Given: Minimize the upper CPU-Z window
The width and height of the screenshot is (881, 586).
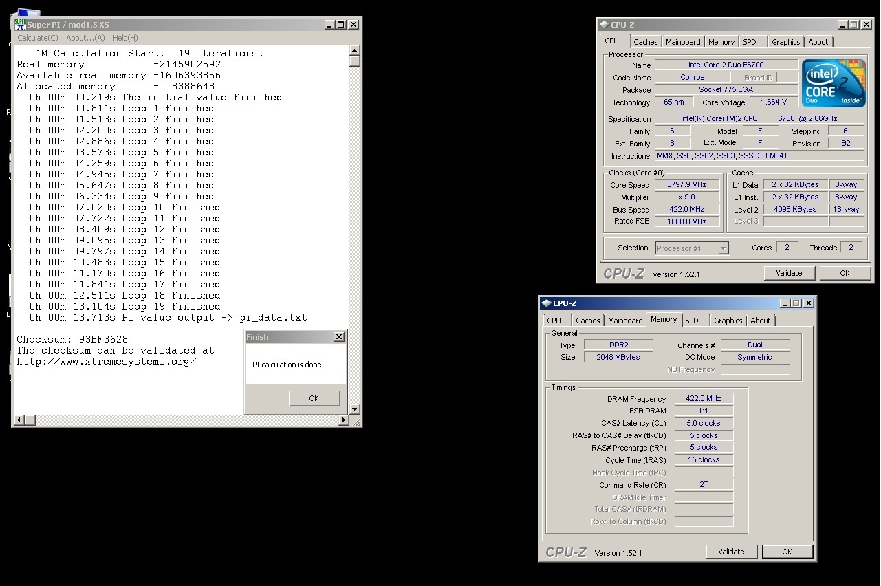Looking at the screenshot, I should [x=841, y=25].
